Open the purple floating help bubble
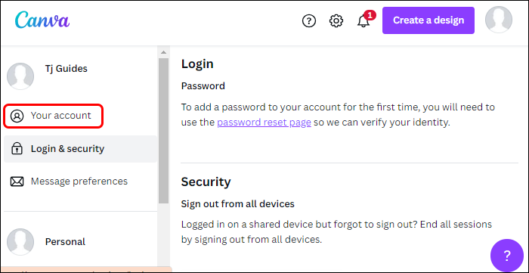The image size is (529, 273). click(x=507, y=256)
